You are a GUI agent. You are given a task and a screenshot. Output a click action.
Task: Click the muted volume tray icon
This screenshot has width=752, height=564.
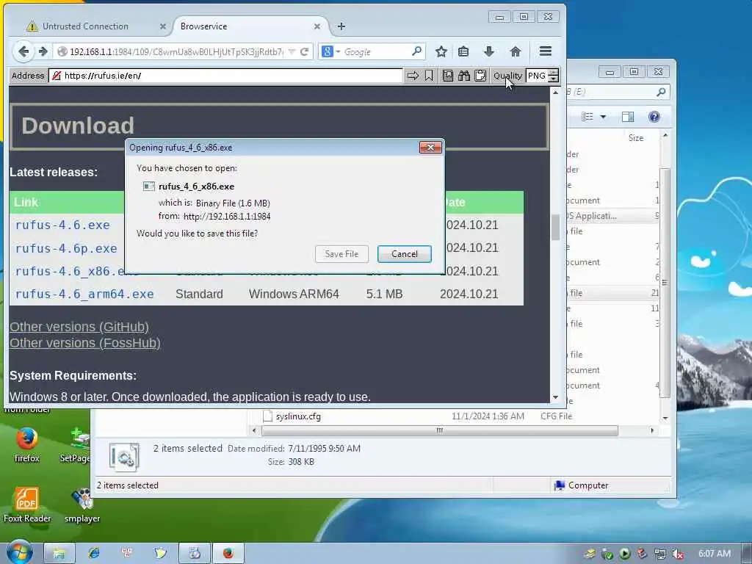tap(677, 554)
